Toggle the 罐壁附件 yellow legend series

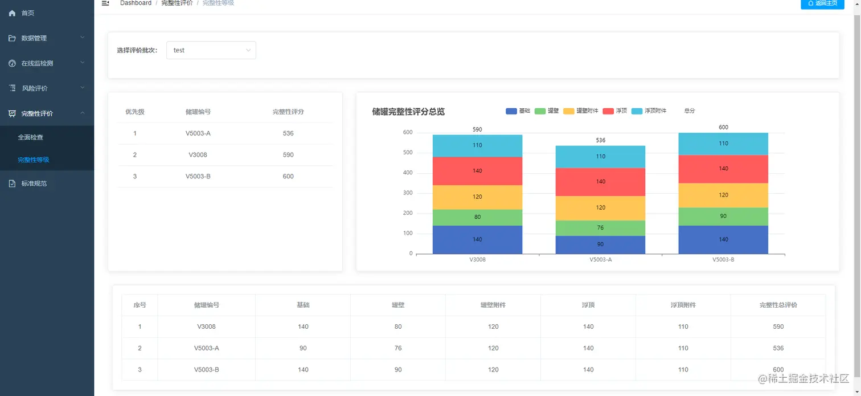[581, 111]
